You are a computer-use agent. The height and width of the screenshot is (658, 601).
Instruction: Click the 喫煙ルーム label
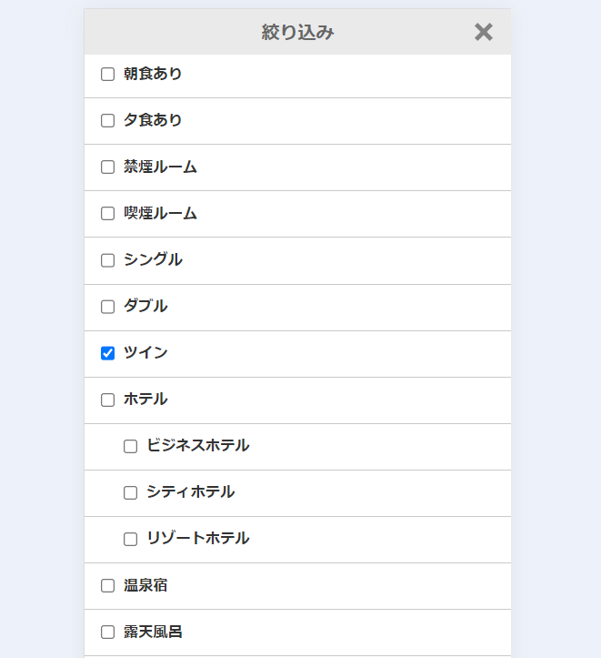[160, 213]
